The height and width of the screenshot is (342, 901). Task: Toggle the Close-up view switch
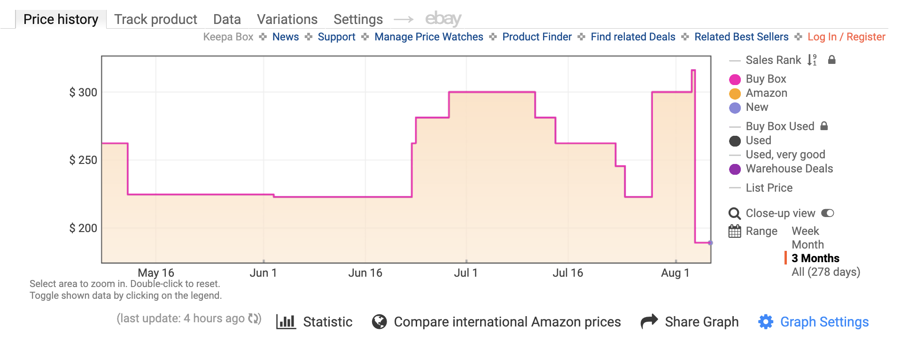[x=828, y=213]
